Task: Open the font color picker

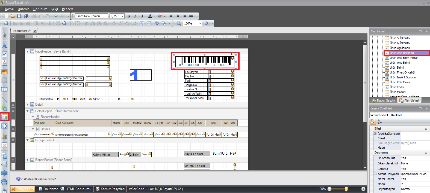Action: click(155, 16)
